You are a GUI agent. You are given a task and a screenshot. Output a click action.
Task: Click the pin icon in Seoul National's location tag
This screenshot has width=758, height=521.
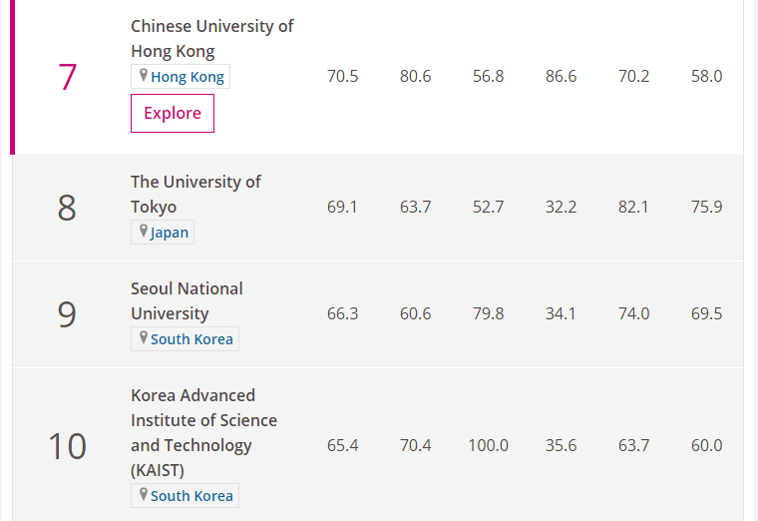pos(144,339)
